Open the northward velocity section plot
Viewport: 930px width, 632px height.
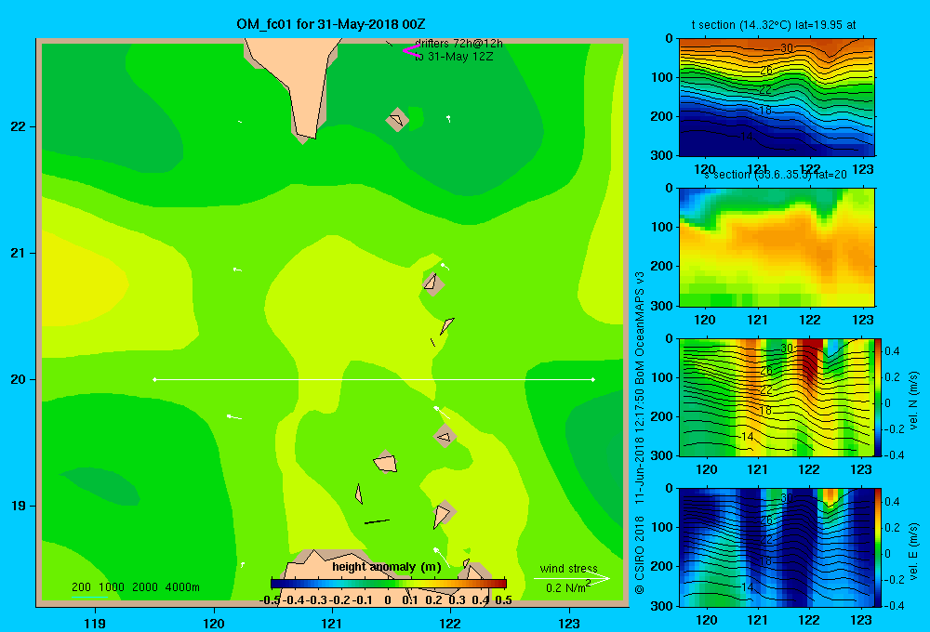tap(777, 397)
